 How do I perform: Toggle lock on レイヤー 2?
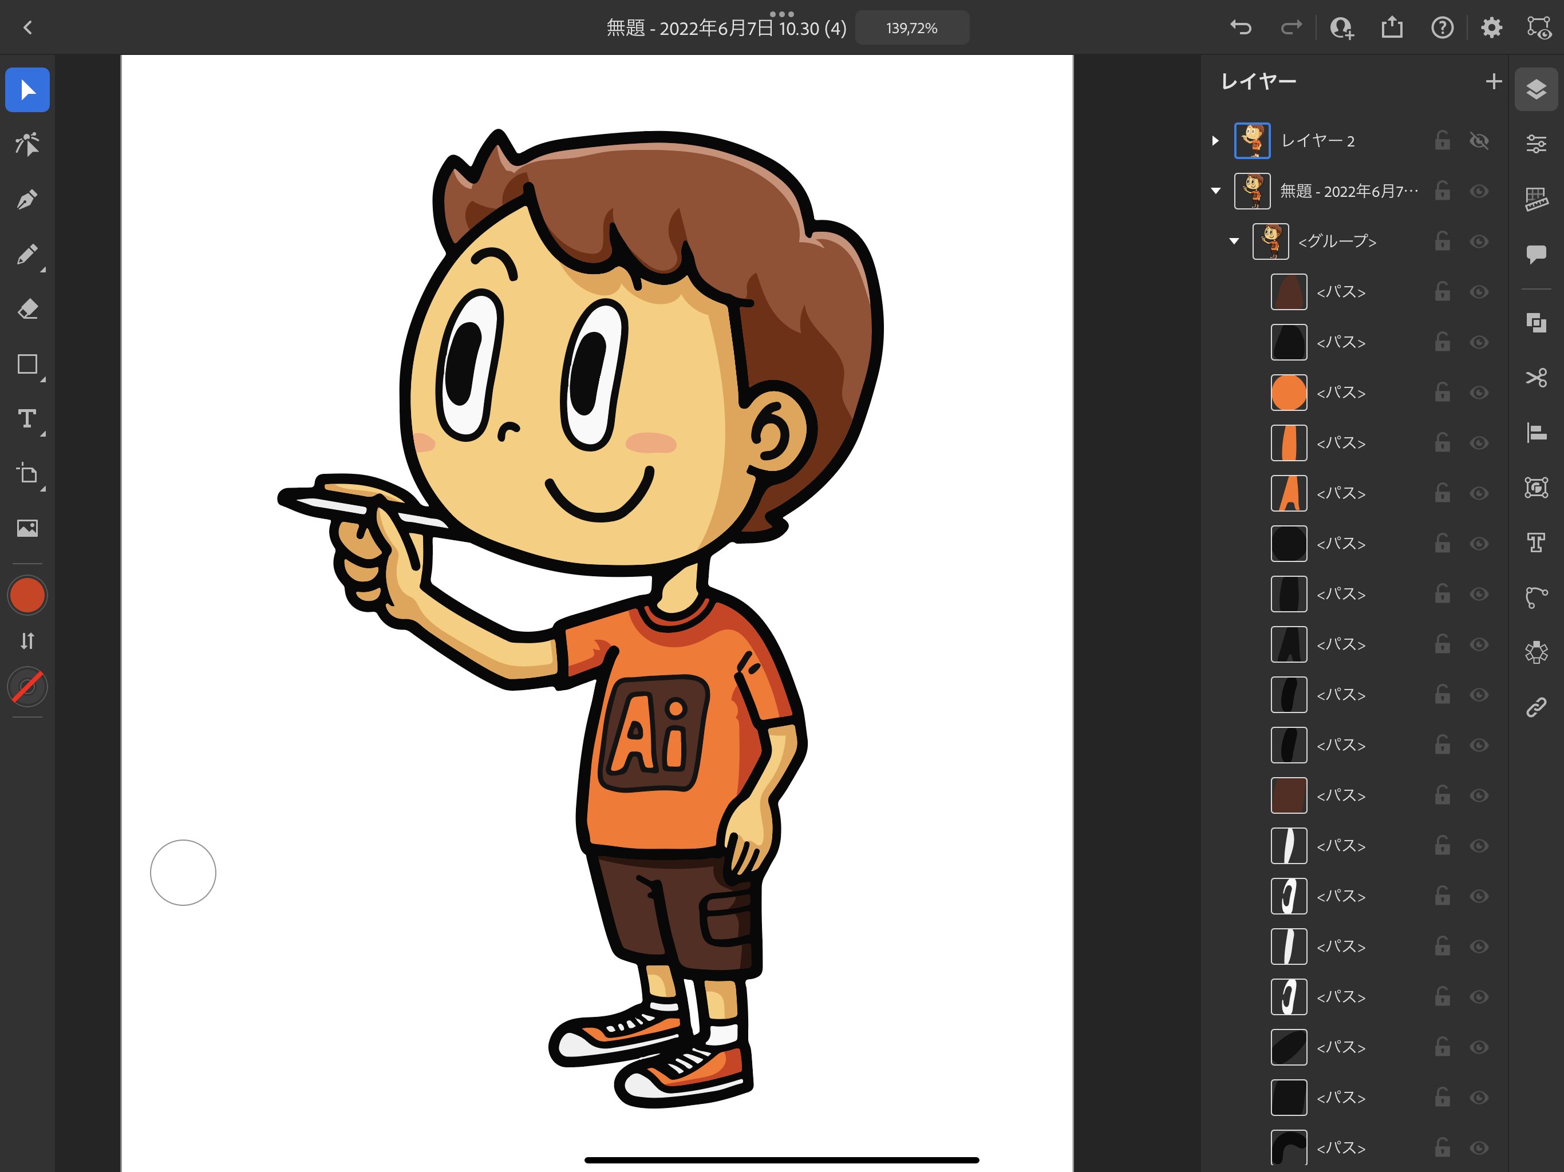1443,141
